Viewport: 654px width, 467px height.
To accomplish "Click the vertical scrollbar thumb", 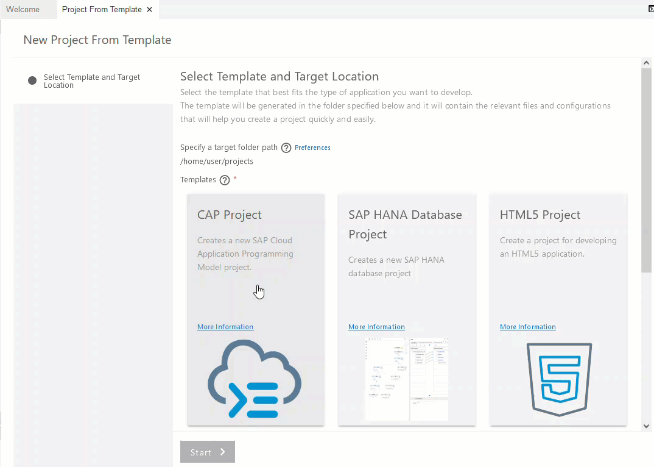I will point(647,171).
